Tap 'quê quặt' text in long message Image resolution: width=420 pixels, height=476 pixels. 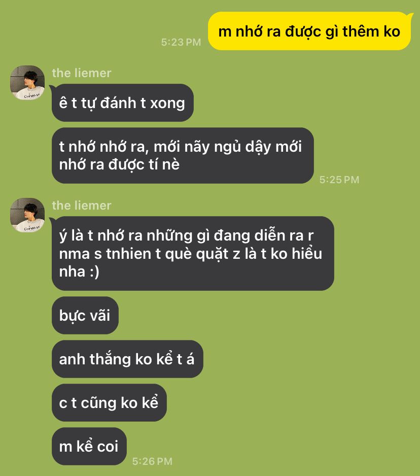(197, 254)
